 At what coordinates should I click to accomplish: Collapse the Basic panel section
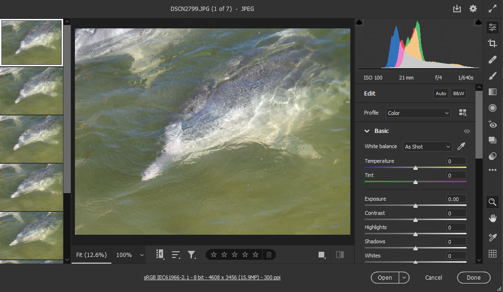coord(367,131)
